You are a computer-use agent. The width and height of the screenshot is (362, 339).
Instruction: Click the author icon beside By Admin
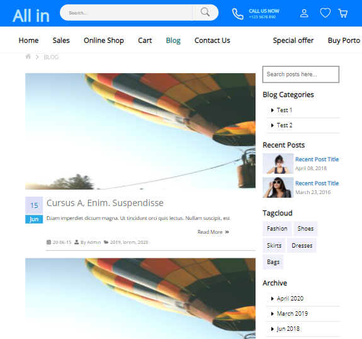(x=76, y=242)
